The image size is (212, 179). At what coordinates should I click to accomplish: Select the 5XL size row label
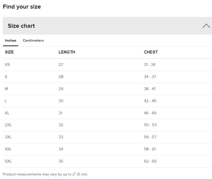[8, 161]
